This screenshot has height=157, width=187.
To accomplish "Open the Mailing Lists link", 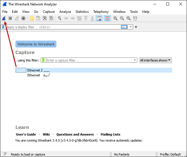I will (110, 134).
